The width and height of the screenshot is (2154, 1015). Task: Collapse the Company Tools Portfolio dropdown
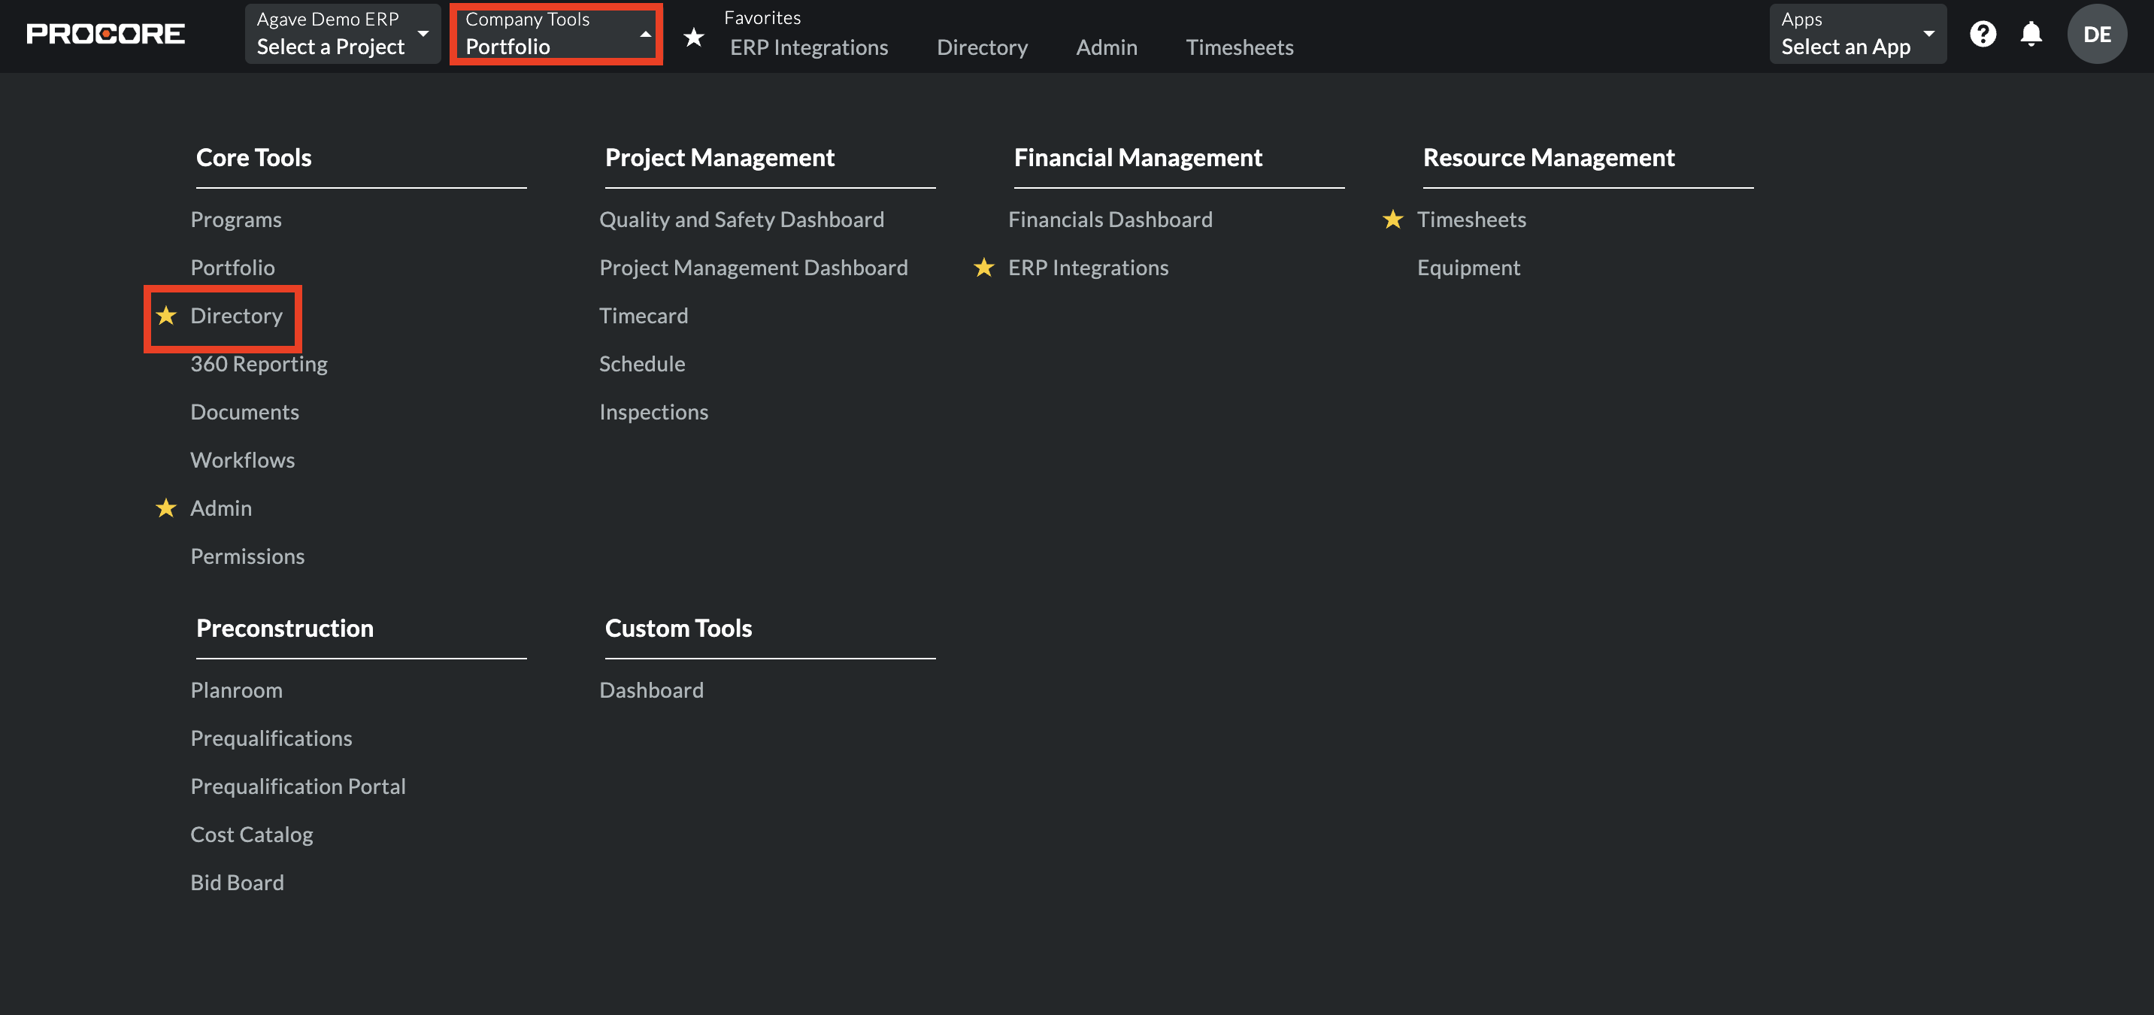click(x=556, y=33)
